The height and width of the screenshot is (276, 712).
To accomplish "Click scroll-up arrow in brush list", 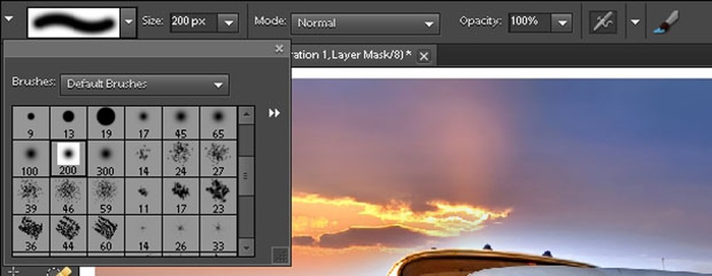I will pyautogui.click(x=246, y=115).
